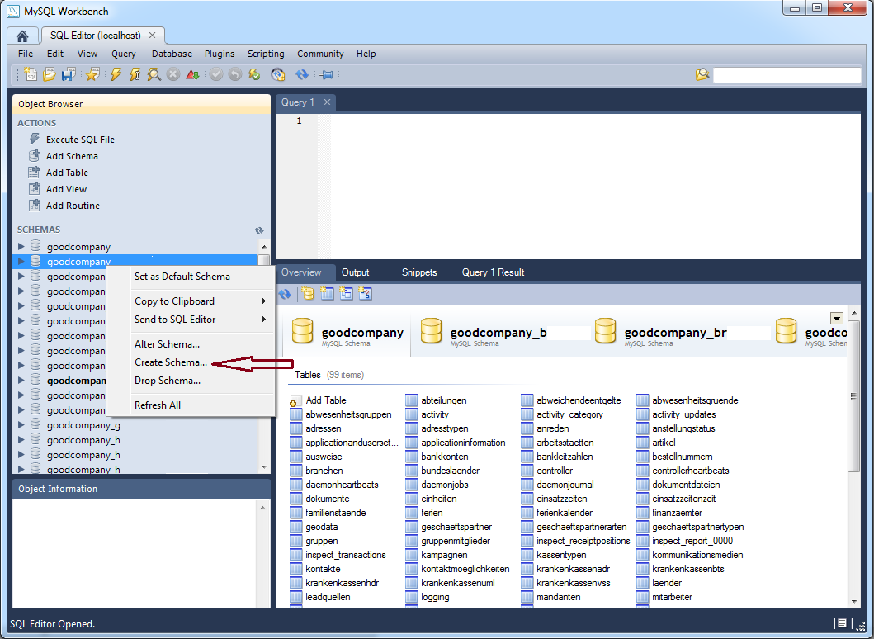
Task: Switch to the Snippets tab
Action: [x=419, y=272]
